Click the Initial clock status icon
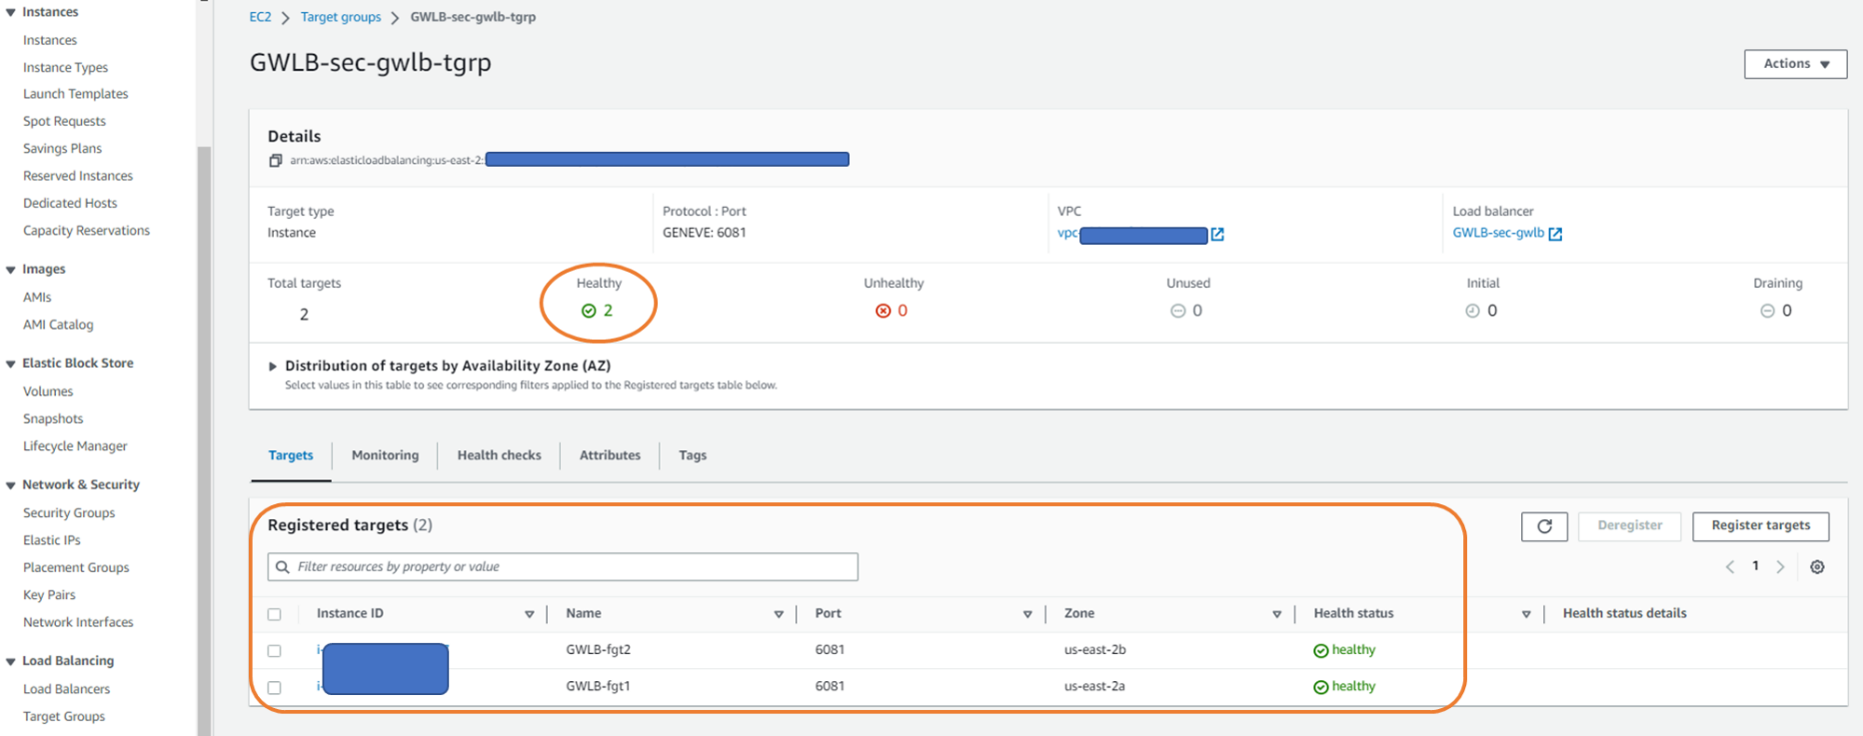1863x736 pixels. point(1472,311)
